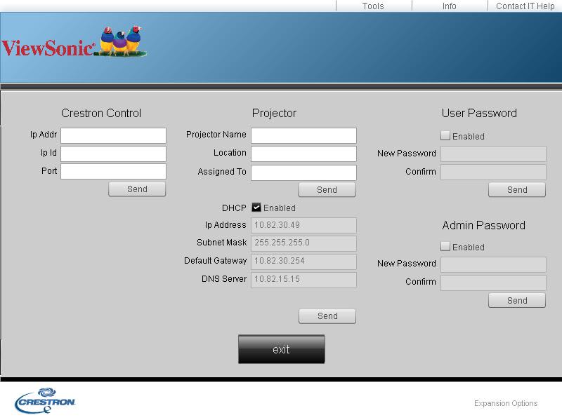Open the Tools tab
Image resolution: width=562 pixels, height=420 pixels.
tap(374, 6)
